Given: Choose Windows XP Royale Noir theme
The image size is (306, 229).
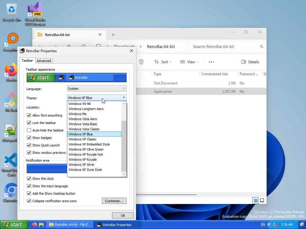Looking at the screenshot, I should pyautogui.click(x=94, y=154).
